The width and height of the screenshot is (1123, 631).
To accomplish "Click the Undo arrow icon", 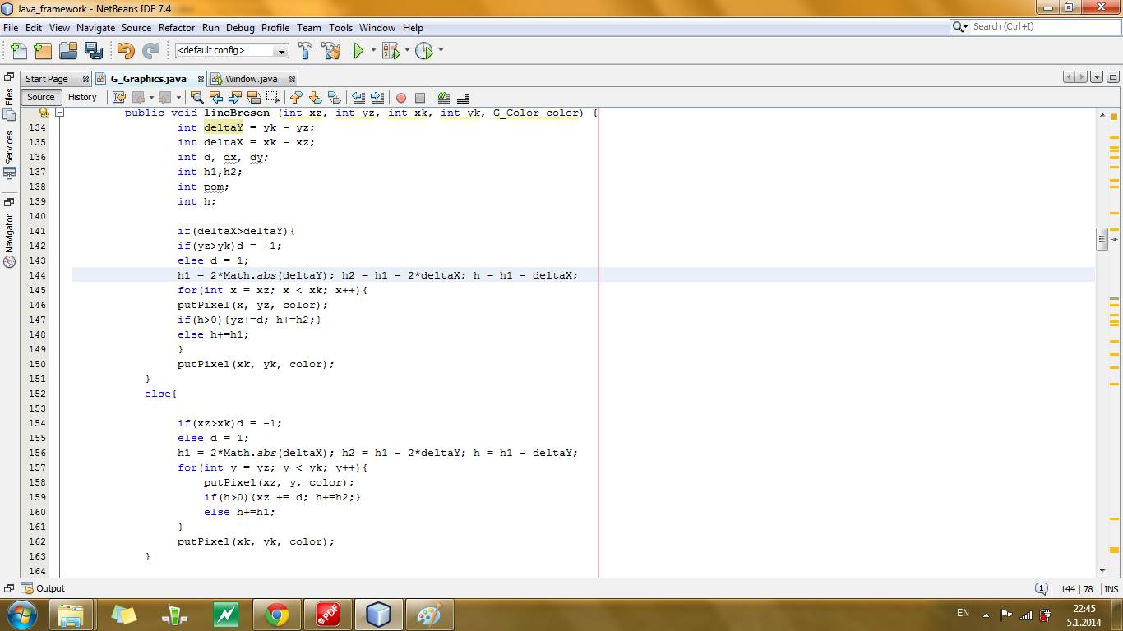I will [125, 51].
